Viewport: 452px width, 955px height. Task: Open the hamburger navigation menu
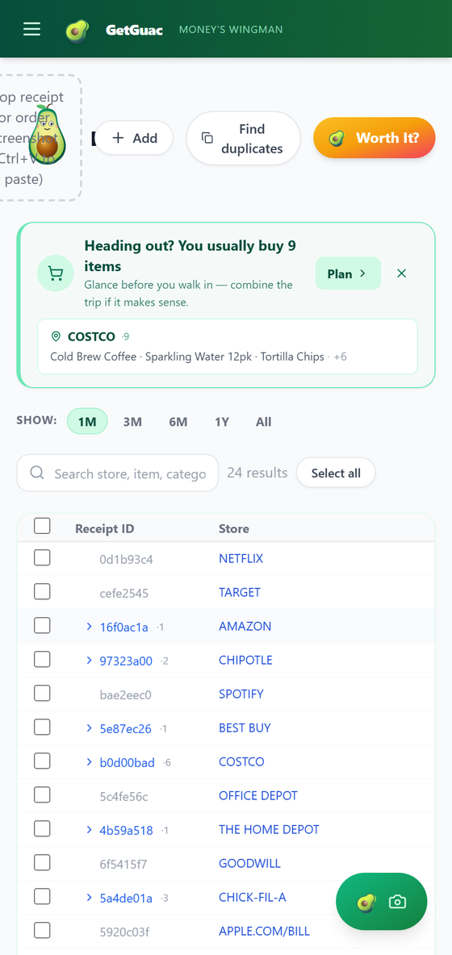click(31, 29)
